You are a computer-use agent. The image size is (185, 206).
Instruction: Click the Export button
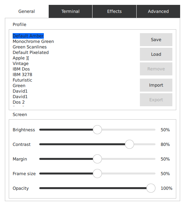pos(156,100)
